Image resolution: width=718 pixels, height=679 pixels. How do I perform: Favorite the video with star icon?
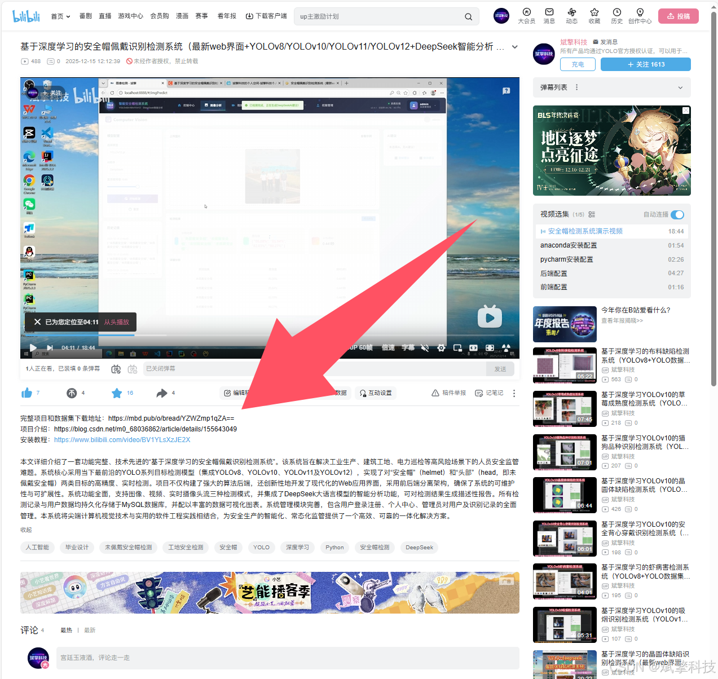pos(117,393)
